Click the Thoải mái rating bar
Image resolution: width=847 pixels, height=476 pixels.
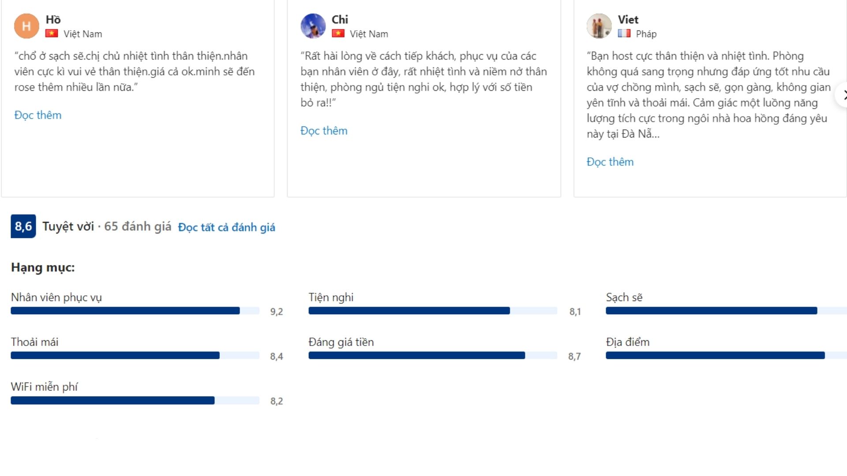135,356
